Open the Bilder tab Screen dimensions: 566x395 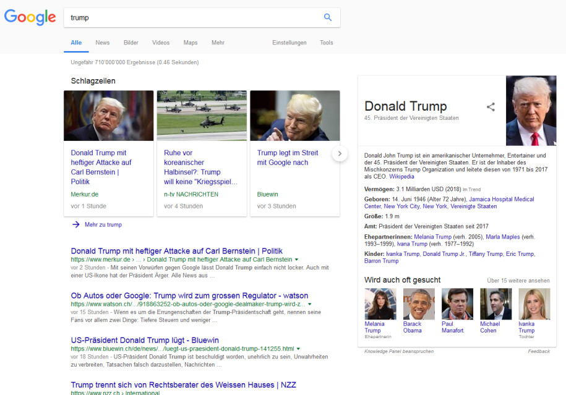click(x=131, y=43)
